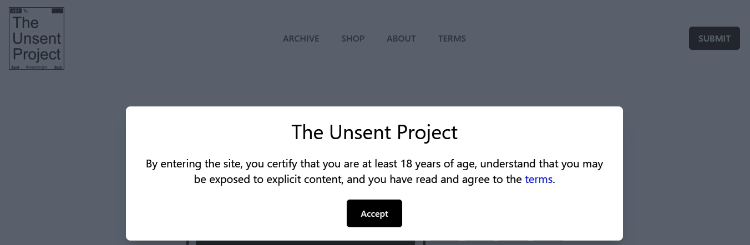Click the ABC badge in the logo
The height and width of the screenshot is (245, 750).
pos(16,11)
